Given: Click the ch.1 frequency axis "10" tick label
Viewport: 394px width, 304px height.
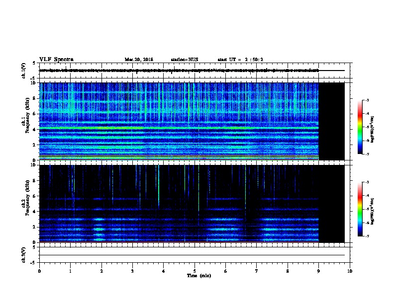Looking at the screenshot, I should click(34, 83).
